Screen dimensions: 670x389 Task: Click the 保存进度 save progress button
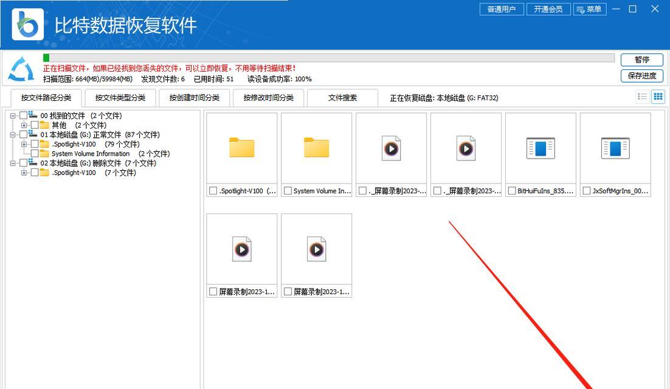(642, 75)
